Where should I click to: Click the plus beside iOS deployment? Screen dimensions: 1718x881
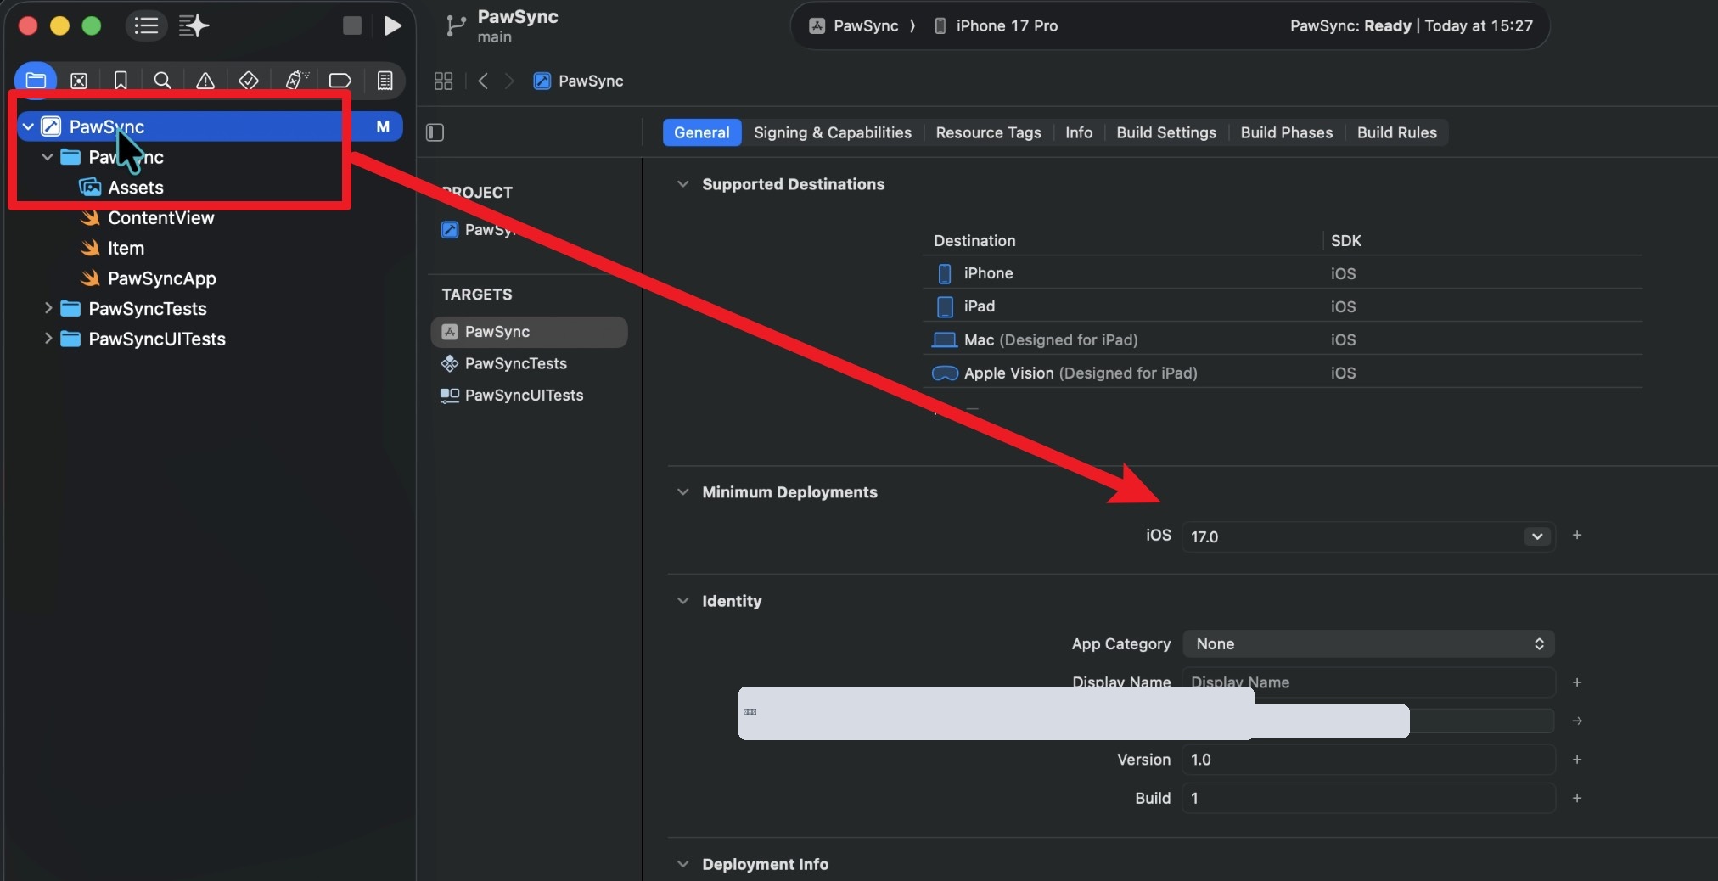[1576, 536]
